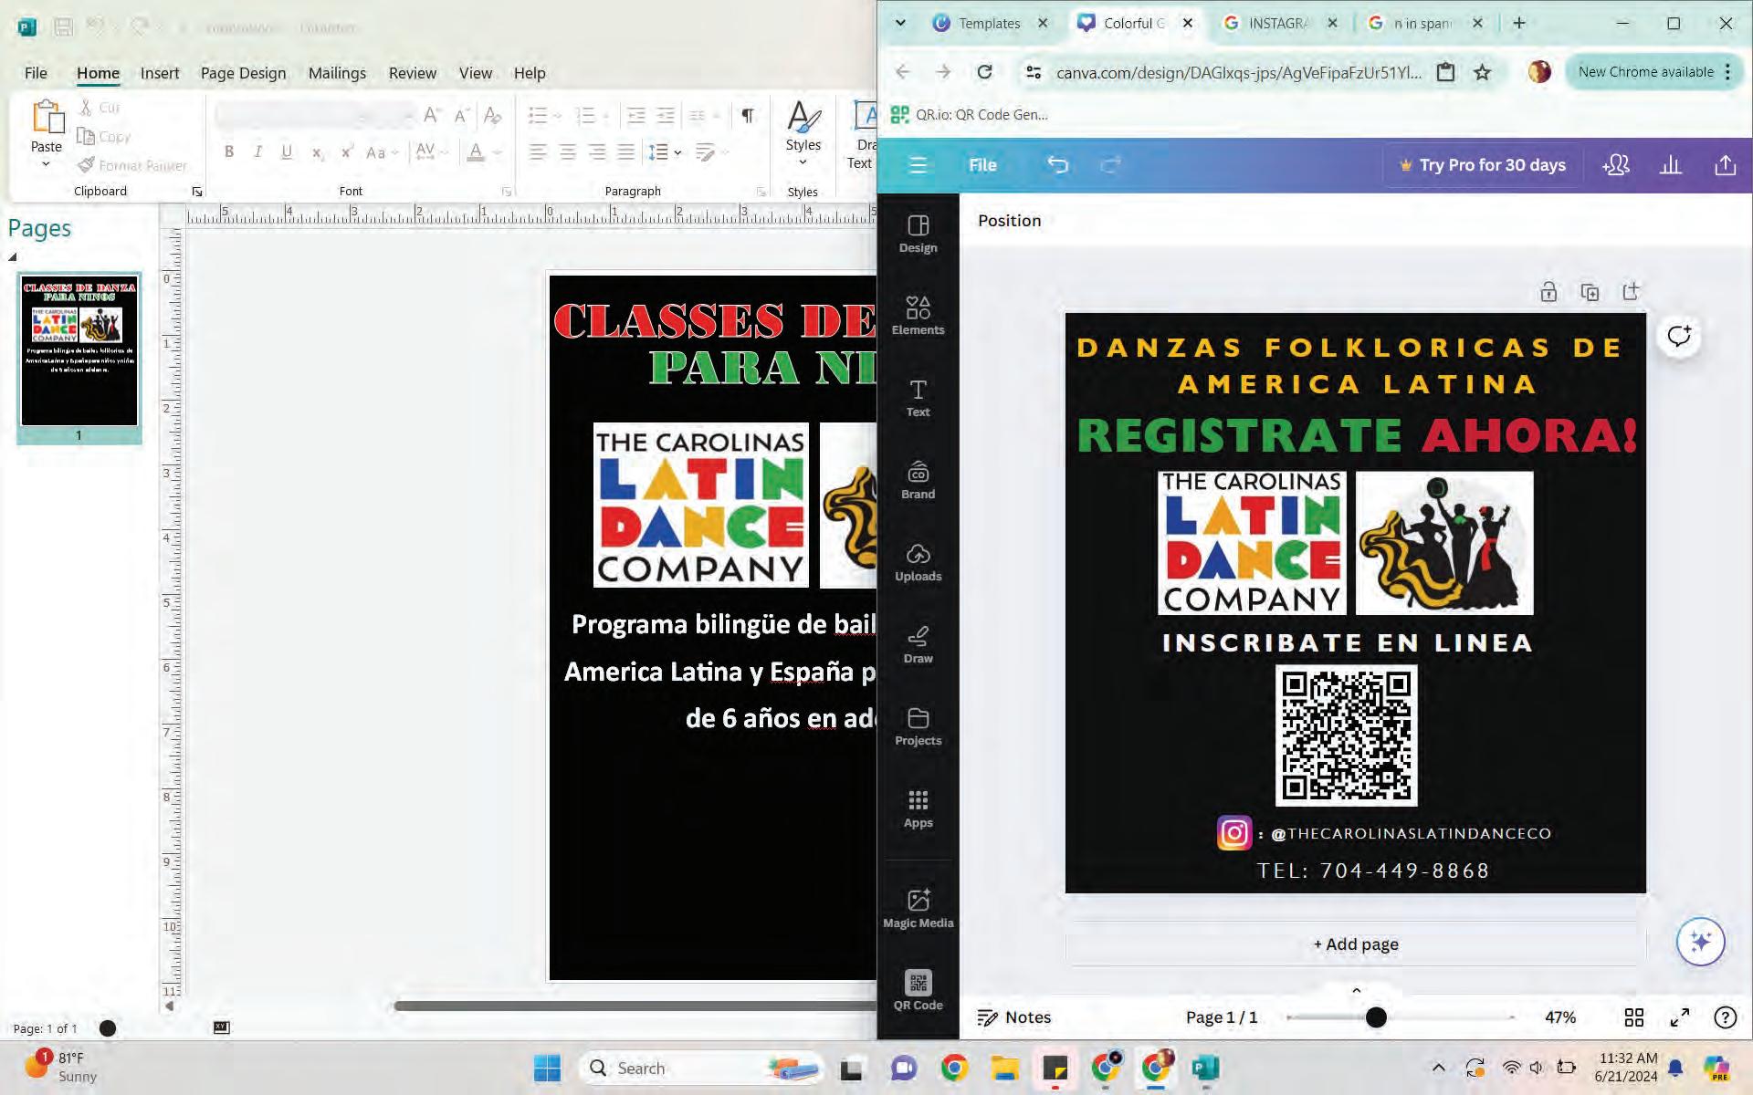This screenshot has height=1095, width=1753.
Task: Click the Try Pro for 30 days button
Action: pyautogui.click(x=1482, y=165)
